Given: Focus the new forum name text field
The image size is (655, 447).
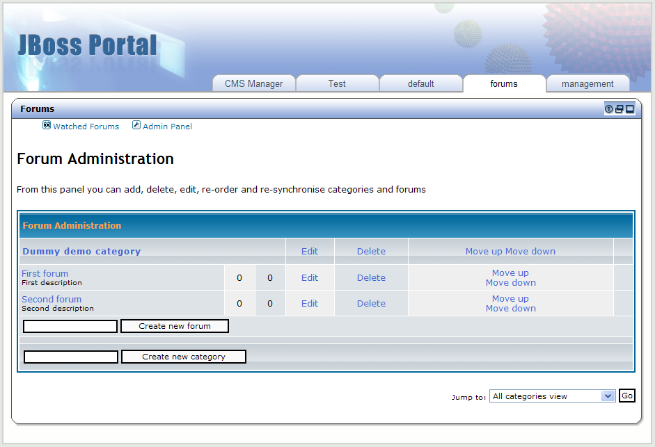Looking at the screenshot, I should point(70,326).
